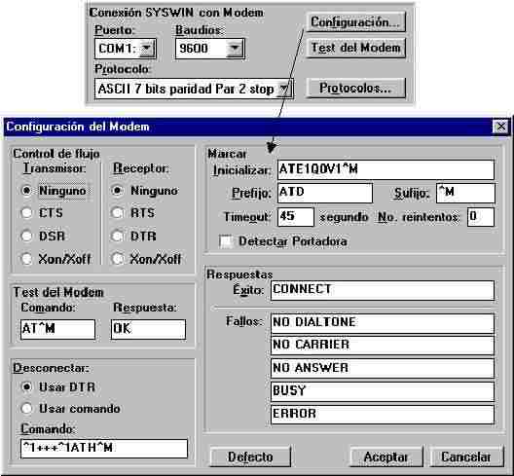
Task: Select DTR for Receptor flow control
Action: point(118,236)
